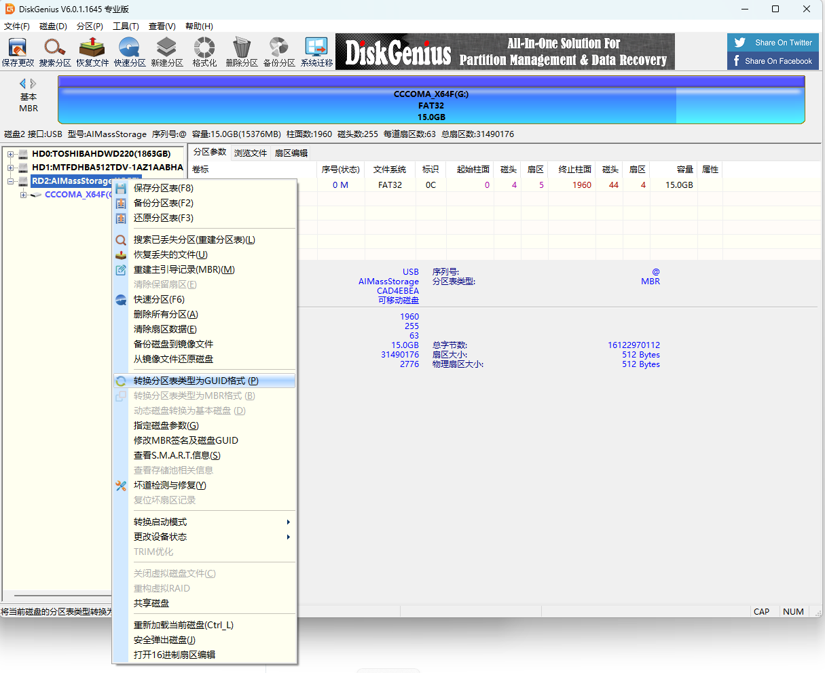Expand the CCCOMA_X64F partition node

click(x=23, y=195)
